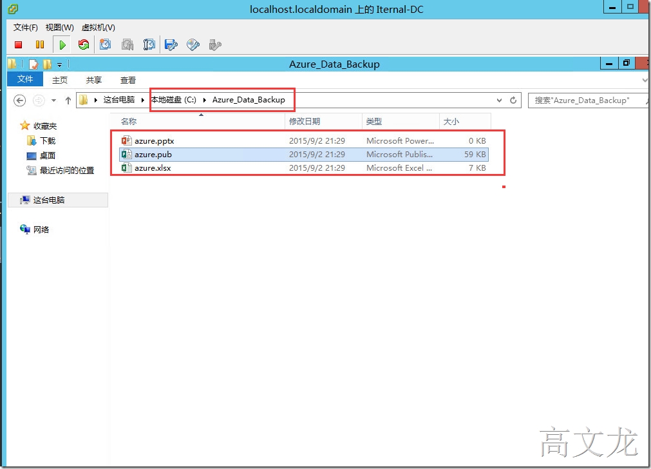This screenshot has width=651, height=469.
Task: Expand the chevron after 本地磁盘 (C:) in address bar
Action: pyautogui.click(x=205, y=100)
